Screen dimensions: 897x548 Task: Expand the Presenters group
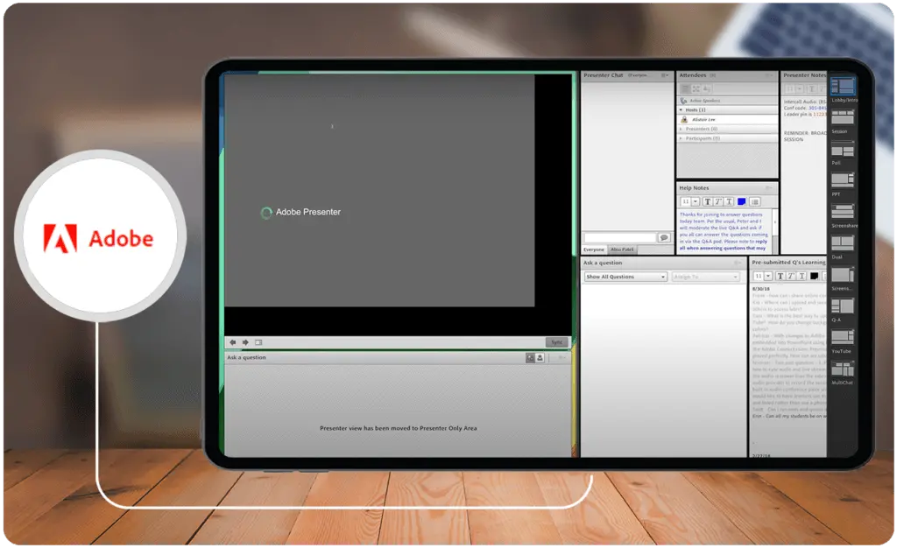click(682, 130)
